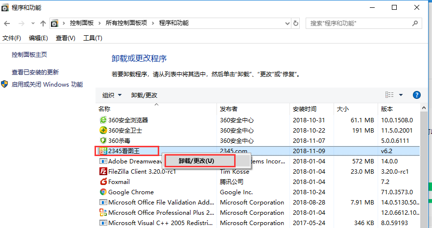
Task: Click the address bar location icon
Action: (x=54, y=23)
